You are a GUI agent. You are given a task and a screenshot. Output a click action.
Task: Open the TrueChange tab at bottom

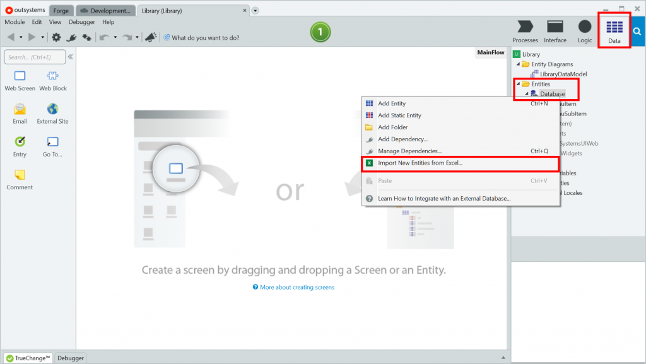(27, 358)
